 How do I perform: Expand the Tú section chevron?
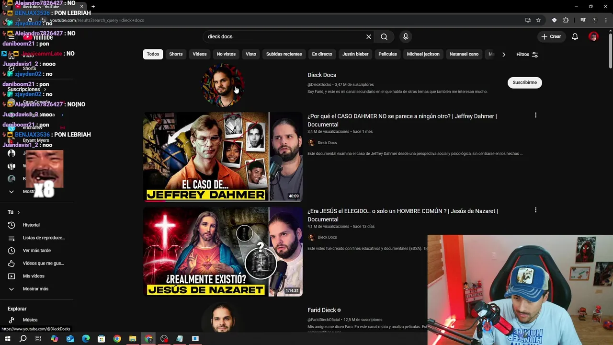[x=19, y=212]
